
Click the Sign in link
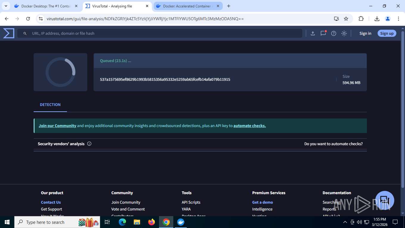coord(365,33)
